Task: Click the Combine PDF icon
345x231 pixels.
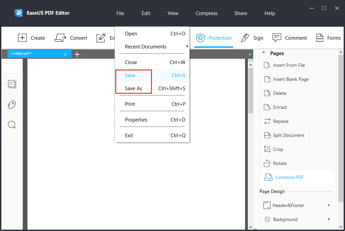Action: click(268, 177)
